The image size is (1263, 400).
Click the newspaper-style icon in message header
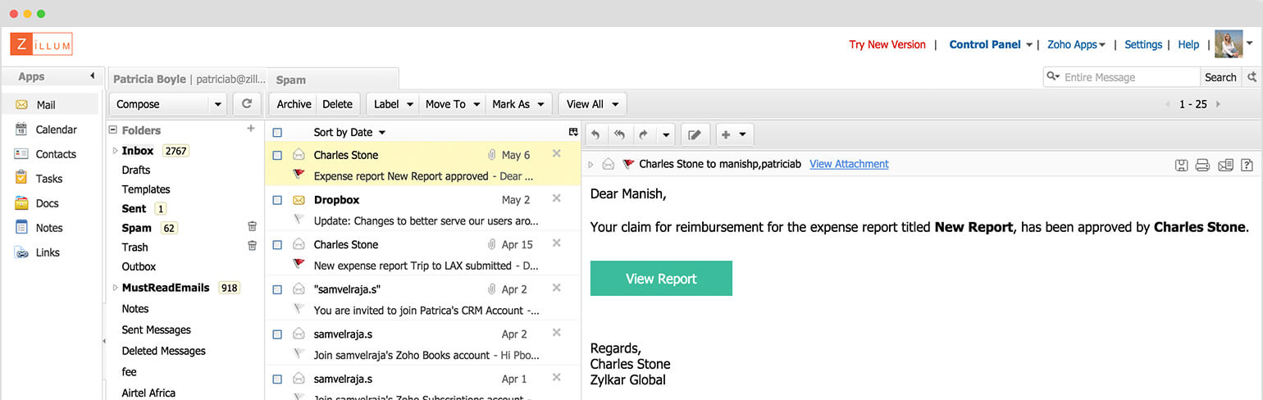[x=1225, y=165]
